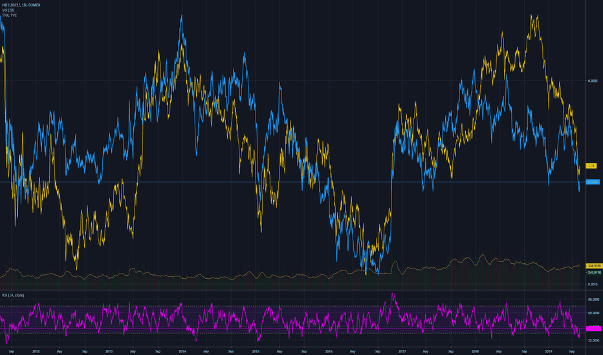603x355 pixels.
Task: Click the 2012 label on time axis
Action: (x=36, y=351)
